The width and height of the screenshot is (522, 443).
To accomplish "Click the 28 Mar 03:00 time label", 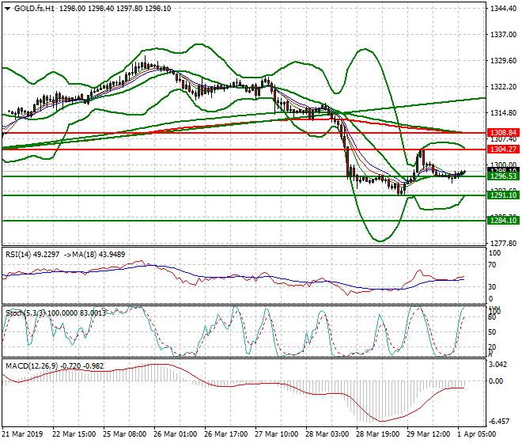I will (x=327, y=434).
